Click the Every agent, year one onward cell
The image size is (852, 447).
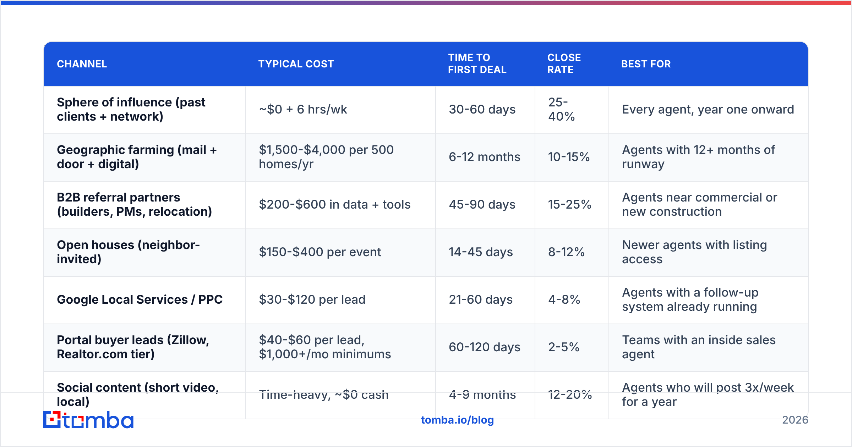[x=708, y=109]
